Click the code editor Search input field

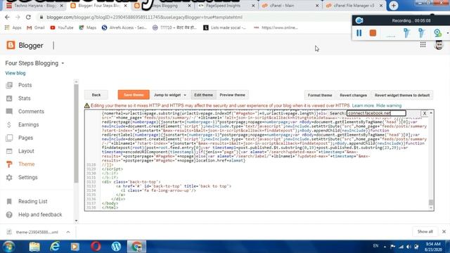(x=376, y=113)
